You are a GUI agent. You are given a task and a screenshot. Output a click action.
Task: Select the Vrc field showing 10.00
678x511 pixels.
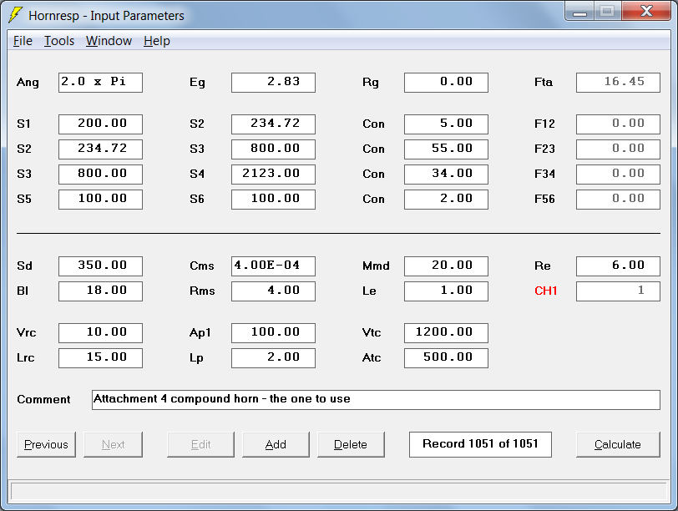pos(100,333)
